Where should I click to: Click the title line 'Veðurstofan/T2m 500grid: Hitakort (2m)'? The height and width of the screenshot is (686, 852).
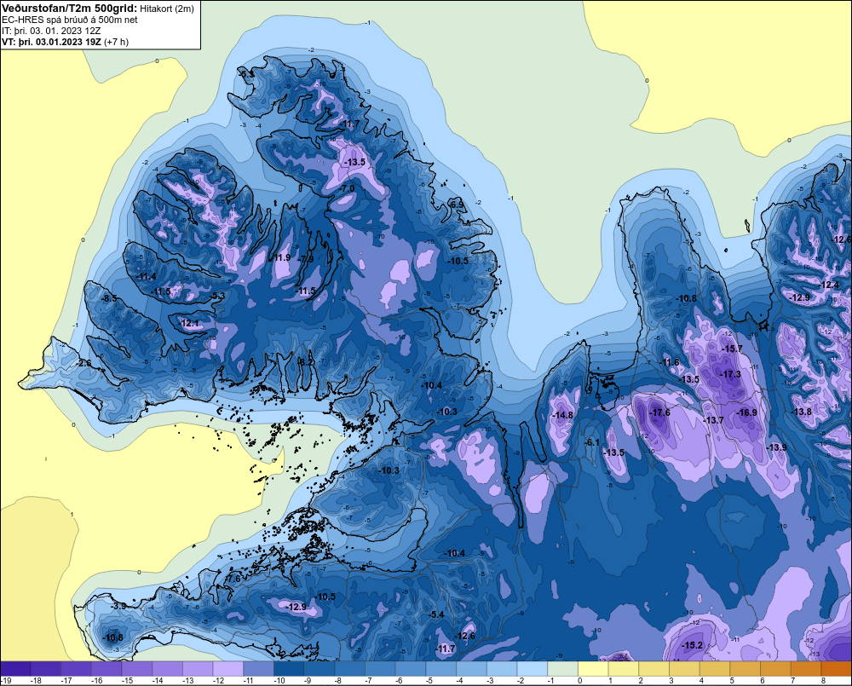[98, 9]
